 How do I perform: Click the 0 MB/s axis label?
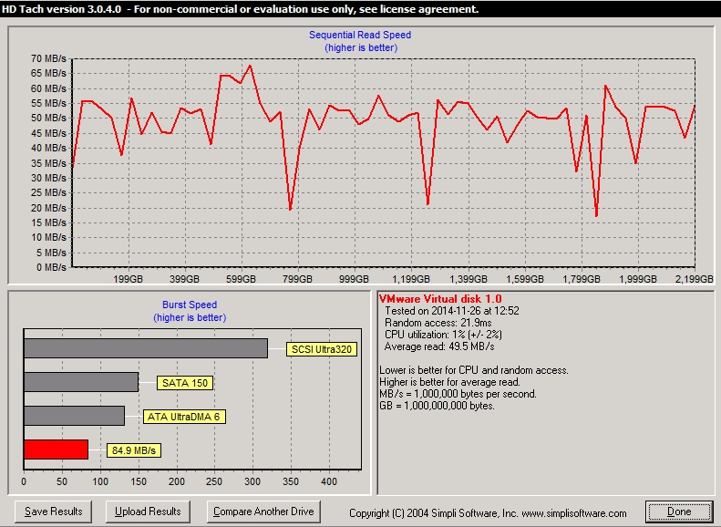tap(51, 267)
